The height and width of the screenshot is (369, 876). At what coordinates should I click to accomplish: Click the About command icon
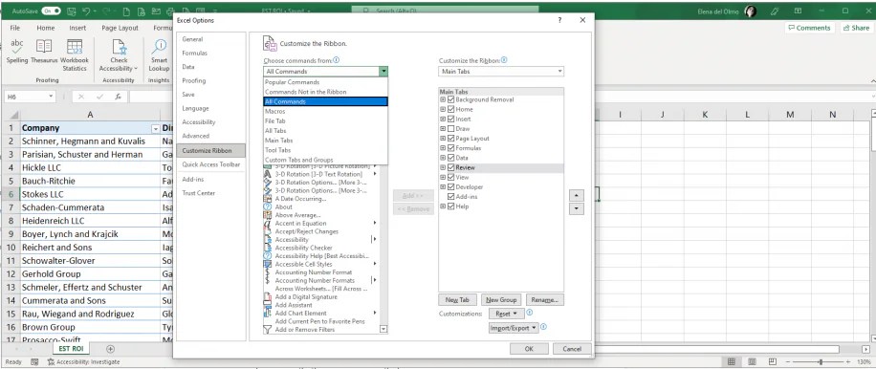pyautogui.click(x=267, y=206)
